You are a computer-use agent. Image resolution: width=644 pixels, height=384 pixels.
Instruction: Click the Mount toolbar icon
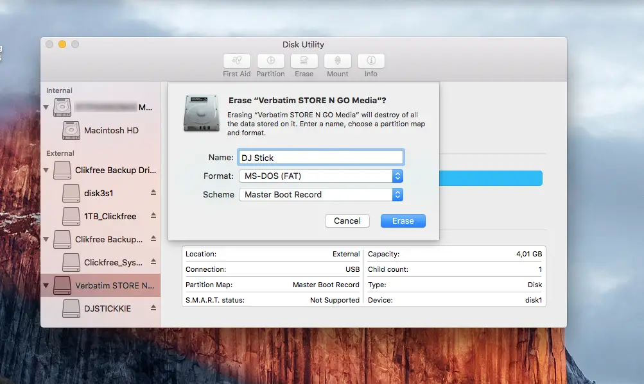(x=337, y=61)
